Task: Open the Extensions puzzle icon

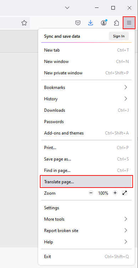Action: tap(116, 23)
